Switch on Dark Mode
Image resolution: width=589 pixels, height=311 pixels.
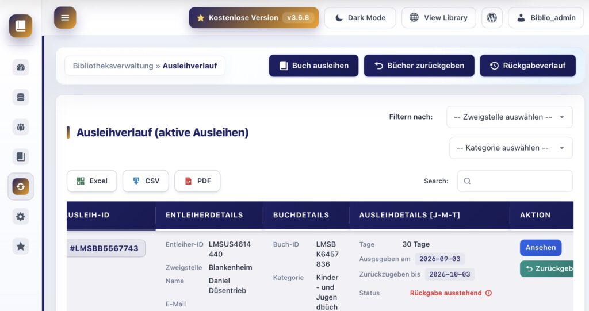[360, 18]
